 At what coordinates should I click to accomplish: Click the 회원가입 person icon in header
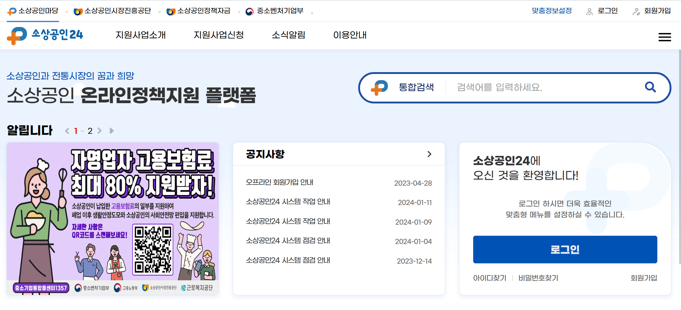[x=636, y=12]
